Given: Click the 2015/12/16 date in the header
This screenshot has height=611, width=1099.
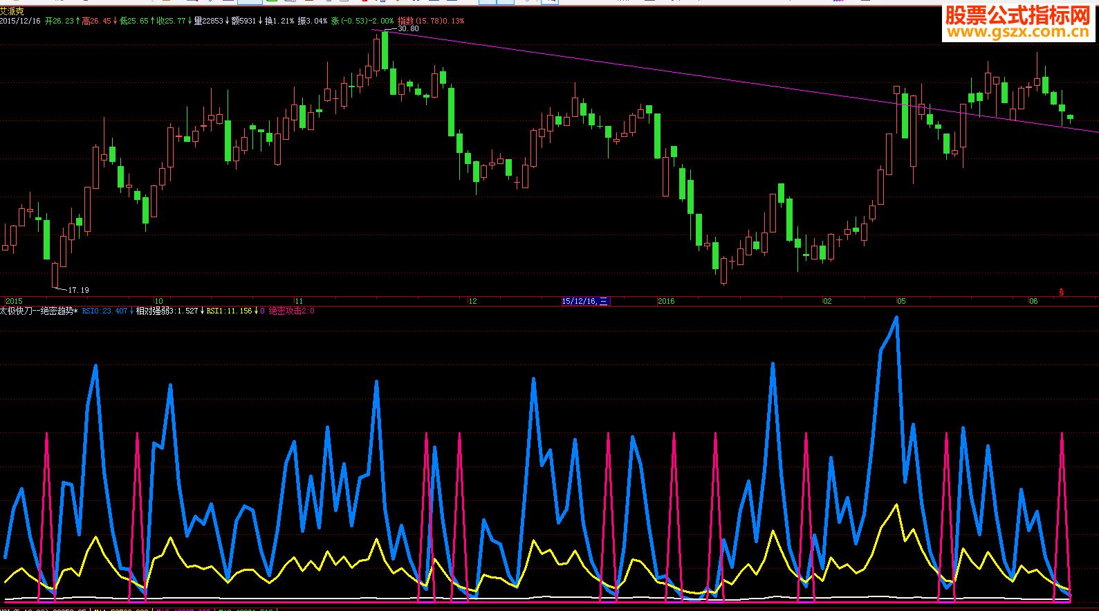Looking at the screenshot, I should 20,21.
